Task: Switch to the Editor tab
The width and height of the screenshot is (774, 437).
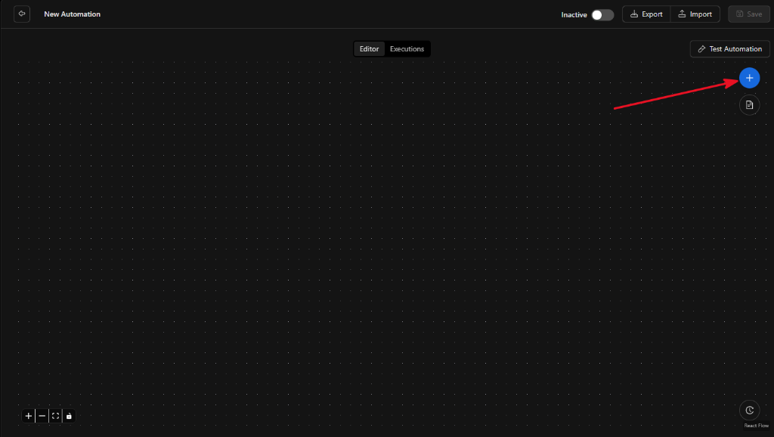Action: (369, 49)
